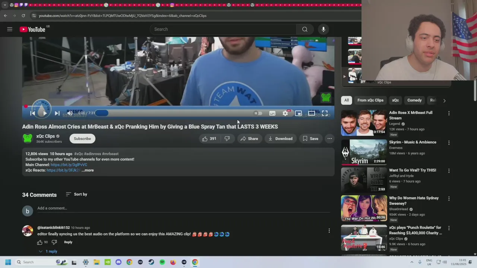Save video to a playlist
Viewport: 477px width, 268px height.
pos(310,138)
